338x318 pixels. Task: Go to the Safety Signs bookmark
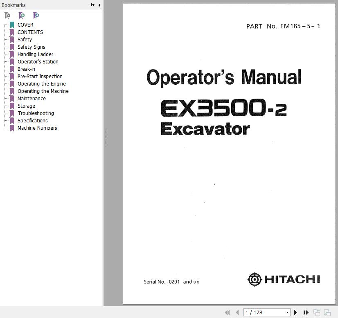click(x=31, y=47)
